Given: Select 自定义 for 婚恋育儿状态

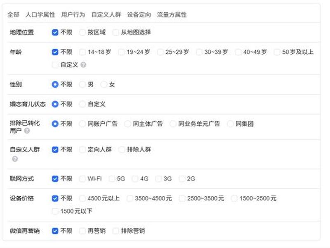Looking at the screenshot, I should (82, 104).
